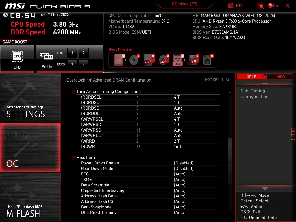Screen dimensions: 296x222
Task: Enable EXPO profile 2
Action: tap(84, 64)
